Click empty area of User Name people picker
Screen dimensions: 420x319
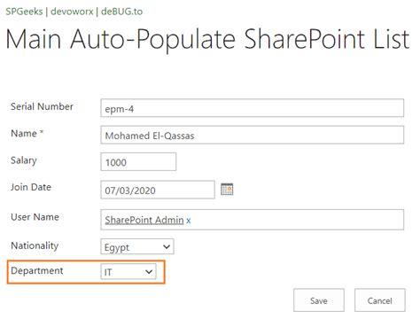(295, 220)
